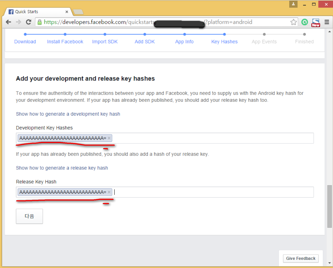Minimize the Chrome window
Viewport: 333px width, 268px height.
[304, 5]
